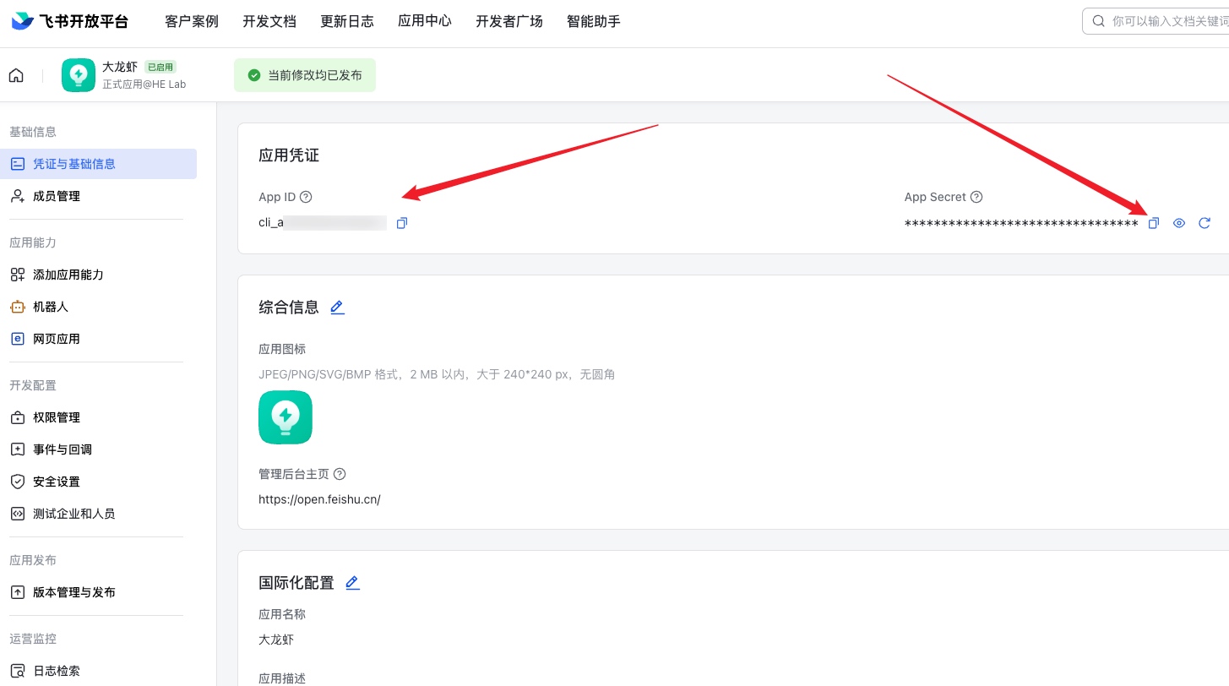Focus the documentation search input
The image size is (1229, 686).
click(1156, 21)
